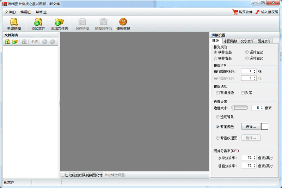
Task: Click the 每列图像张数 spinner arrows
Action: [255, 78]
